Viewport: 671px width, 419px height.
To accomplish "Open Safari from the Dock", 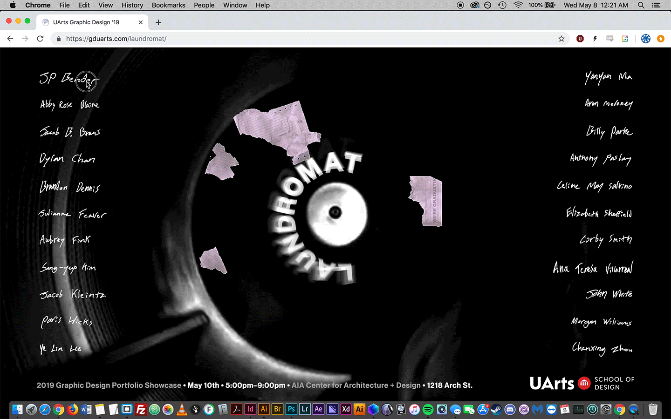I will tap(45, 409).
